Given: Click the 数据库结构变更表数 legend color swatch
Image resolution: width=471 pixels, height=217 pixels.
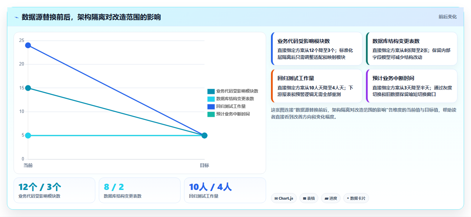Looking at the screenshot, I should (x=211, y=99).
